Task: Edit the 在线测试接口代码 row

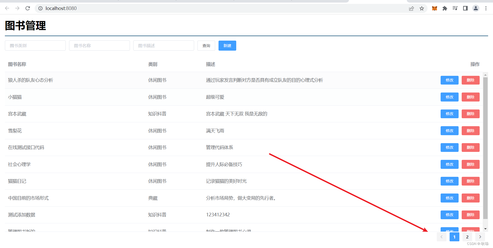Action: 449,148
